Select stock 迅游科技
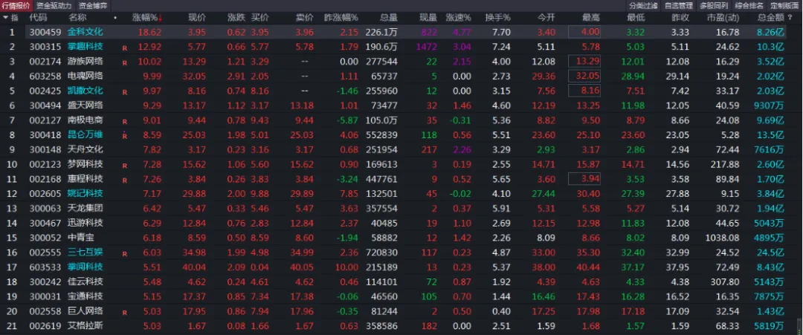The width and height of the screenshot is (803, 335). point(85,223)
